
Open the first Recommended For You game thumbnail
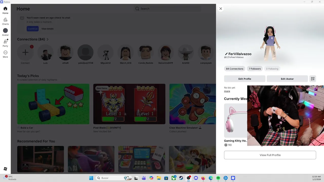coord(40,159)
